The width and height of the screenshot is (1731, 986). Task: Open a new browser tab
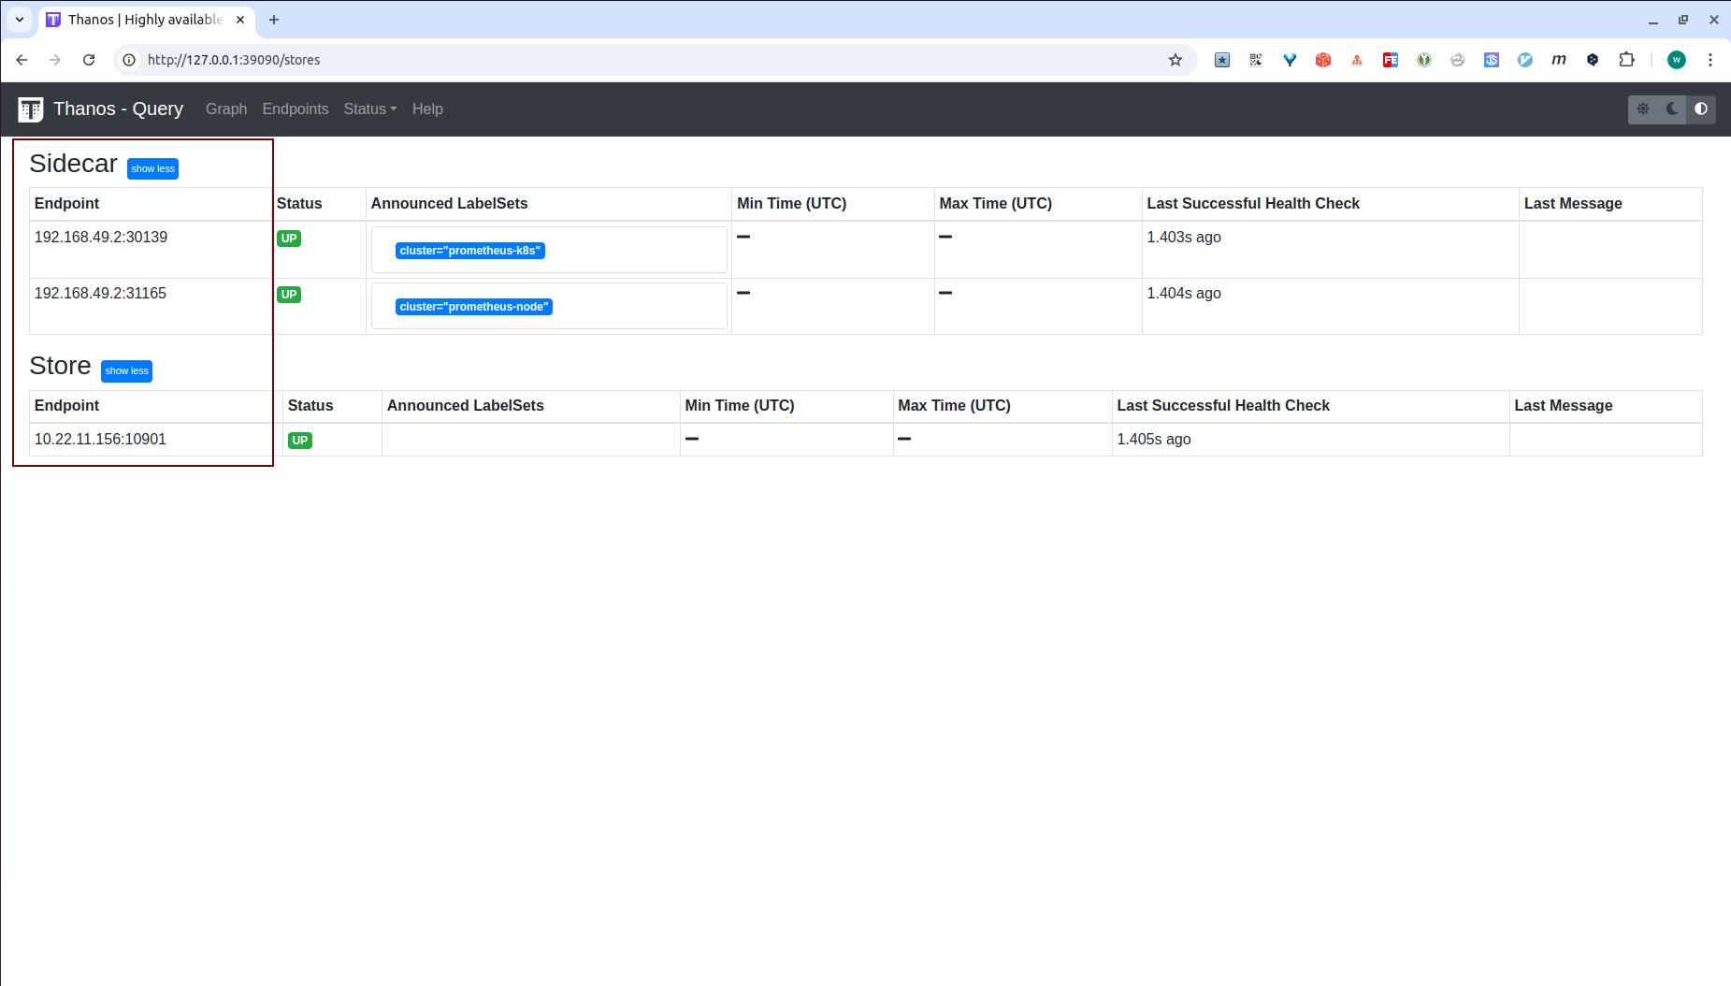tap(274, 20)
